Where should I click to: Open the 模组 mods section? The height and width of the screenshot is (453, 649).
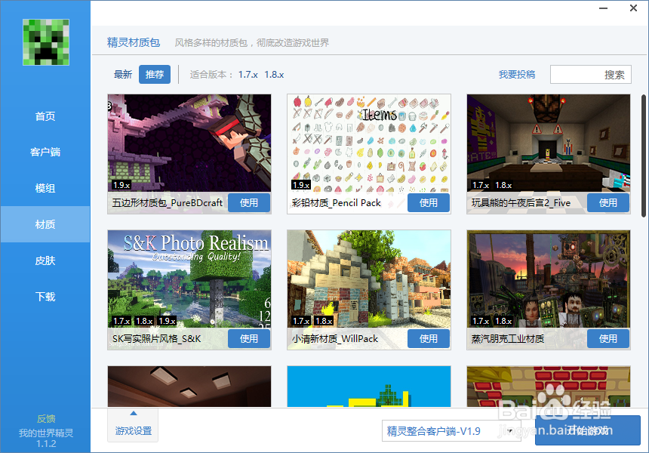coord(45,189)
